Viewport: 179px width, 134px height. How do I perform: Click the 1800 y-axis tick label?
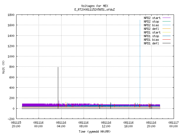[x=11, y=15]
